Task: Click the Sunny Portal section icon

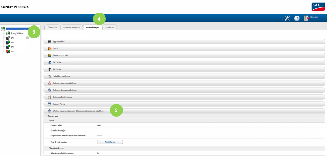Action: [50, 104]
